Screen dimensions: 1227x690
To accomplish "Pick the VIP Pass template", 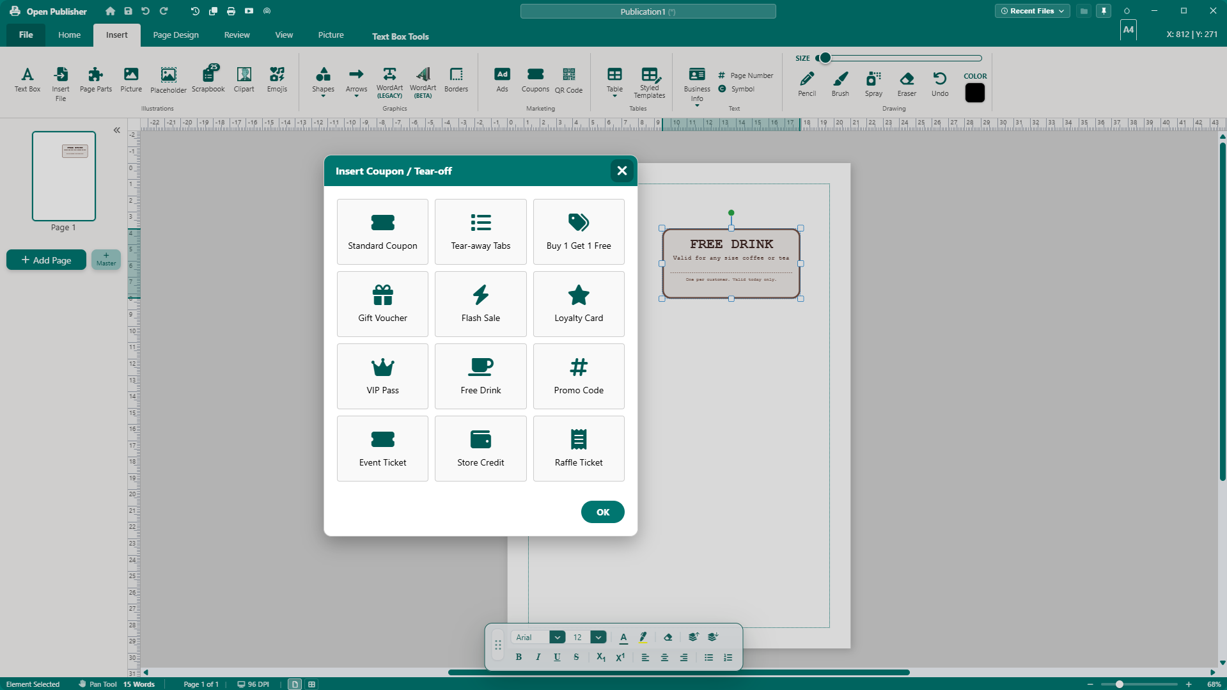I will [382, 376].
